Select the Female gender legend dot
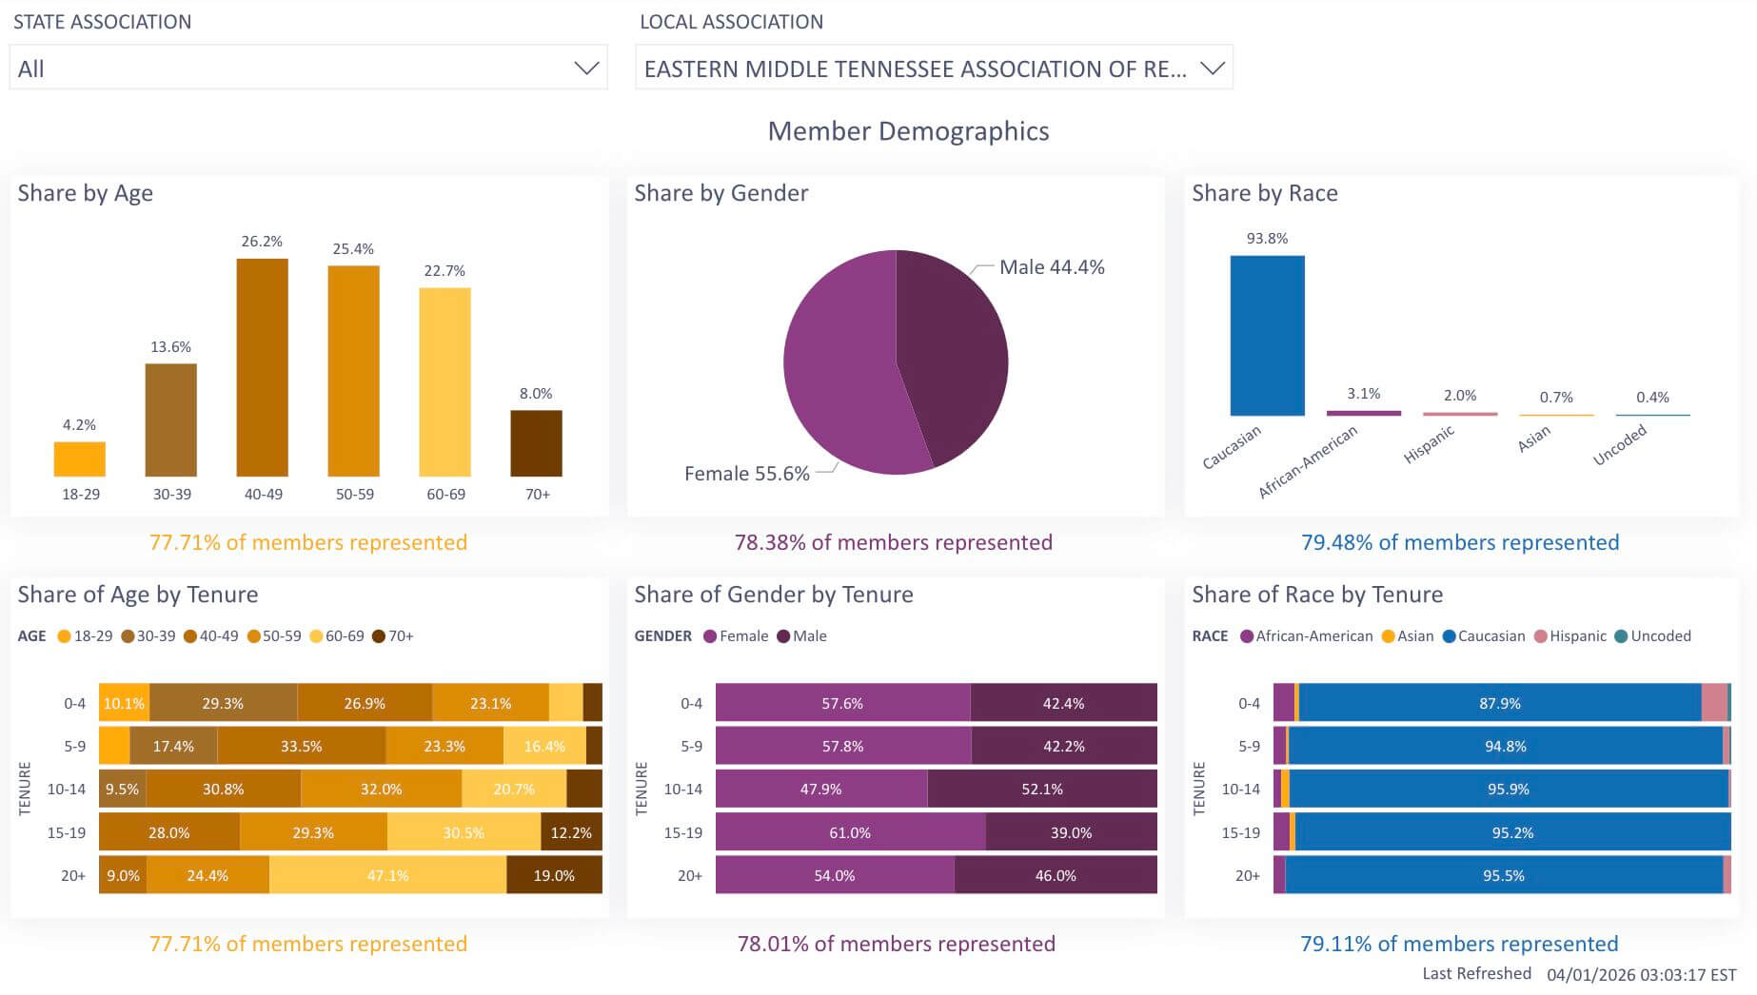 pyautogui.click(x=710, y=636)
